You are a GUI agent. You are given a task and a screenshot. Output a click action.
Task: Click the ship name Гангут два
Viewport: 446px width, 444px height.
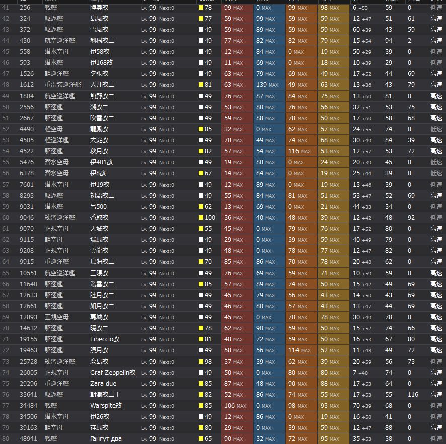[x=106, y=439]
